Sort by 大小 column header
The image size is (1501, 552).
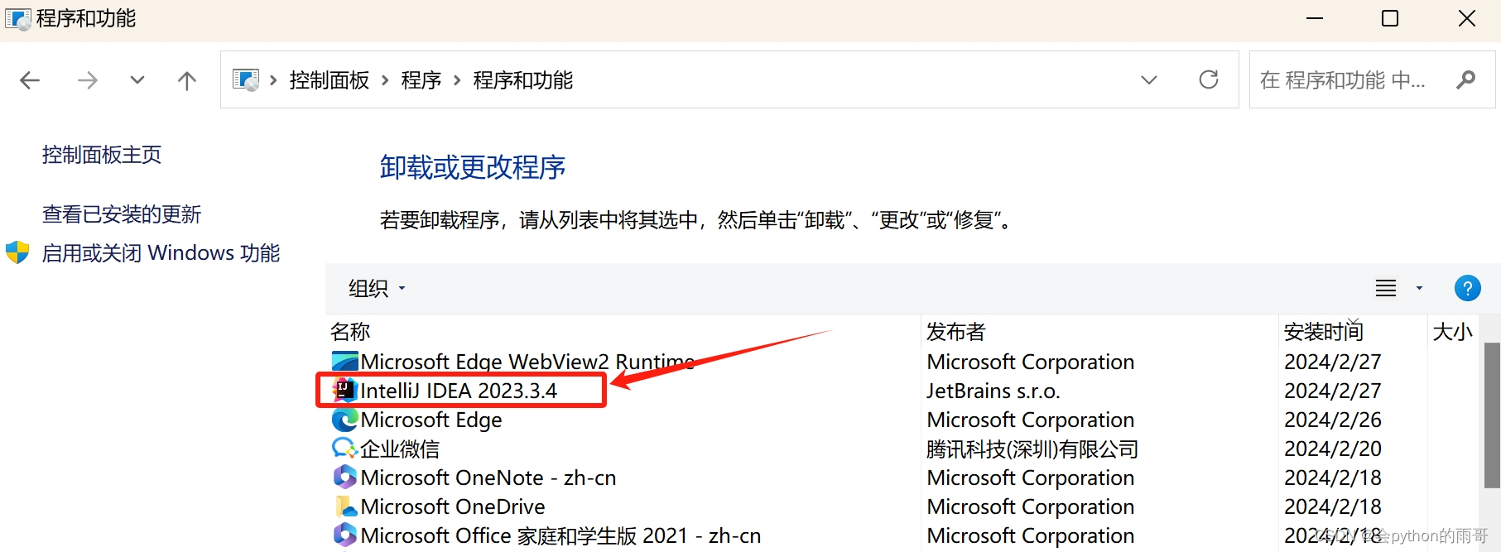(x=1453, y=332)
